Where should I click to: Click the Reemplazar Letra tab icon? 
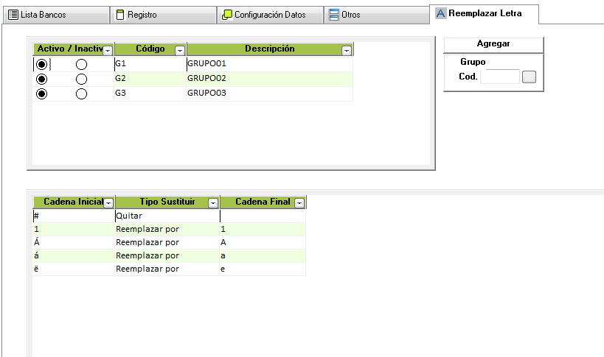(x=441, y=13)
